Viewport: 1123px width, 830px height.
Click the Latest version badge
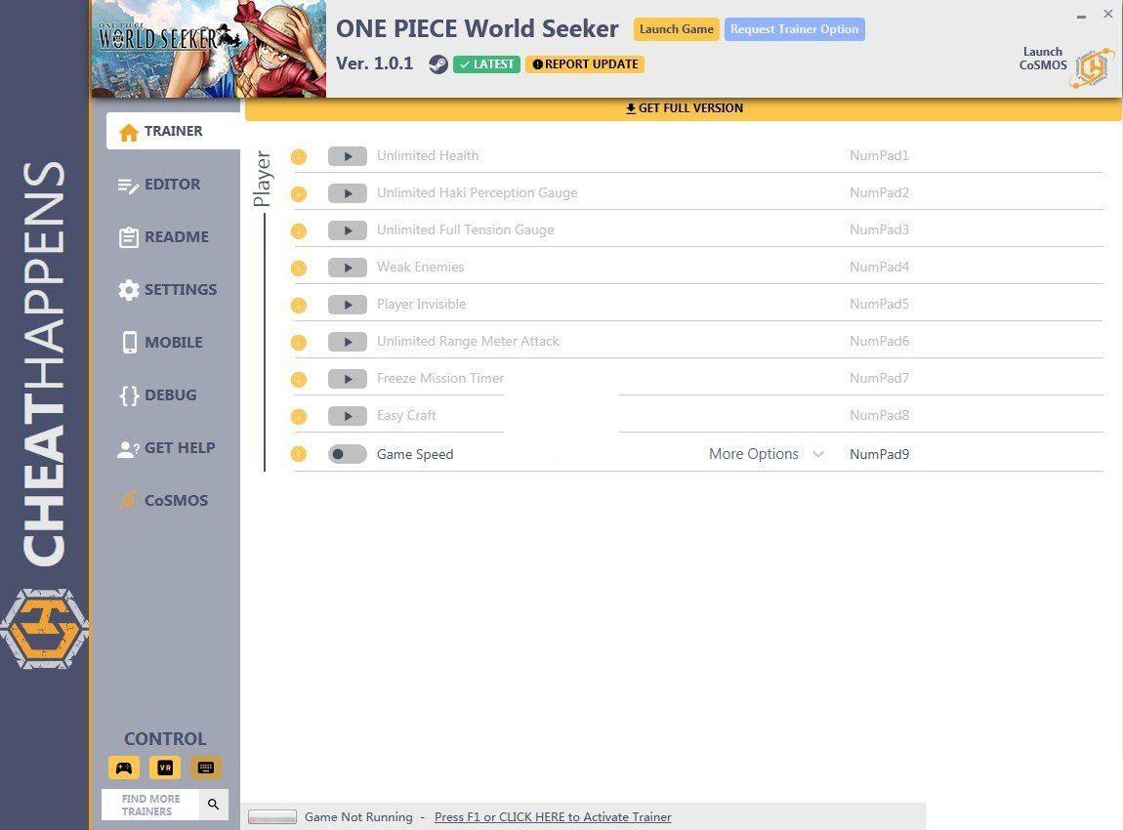(x=487, y=64)
